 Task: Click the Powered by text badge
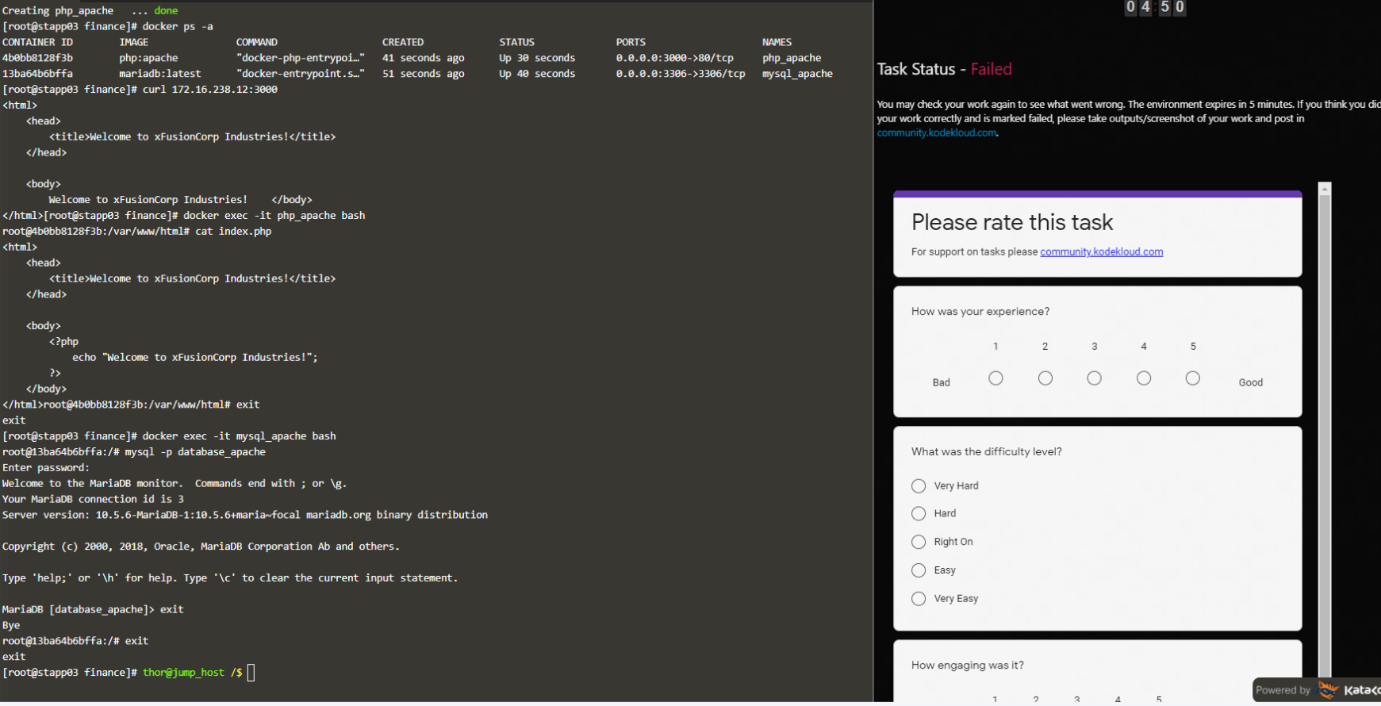point(1283,690)
